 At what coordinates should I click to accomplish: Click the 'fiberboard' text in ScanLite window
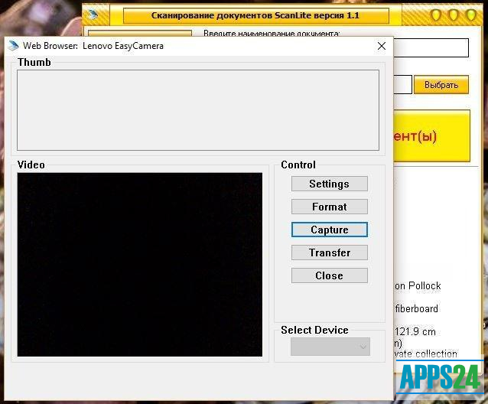pos(416,309)
